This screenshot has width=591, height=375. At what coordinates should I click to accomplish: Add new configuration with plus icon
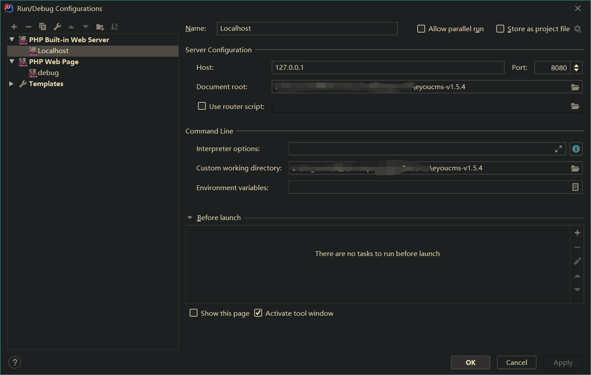[14, 27]
